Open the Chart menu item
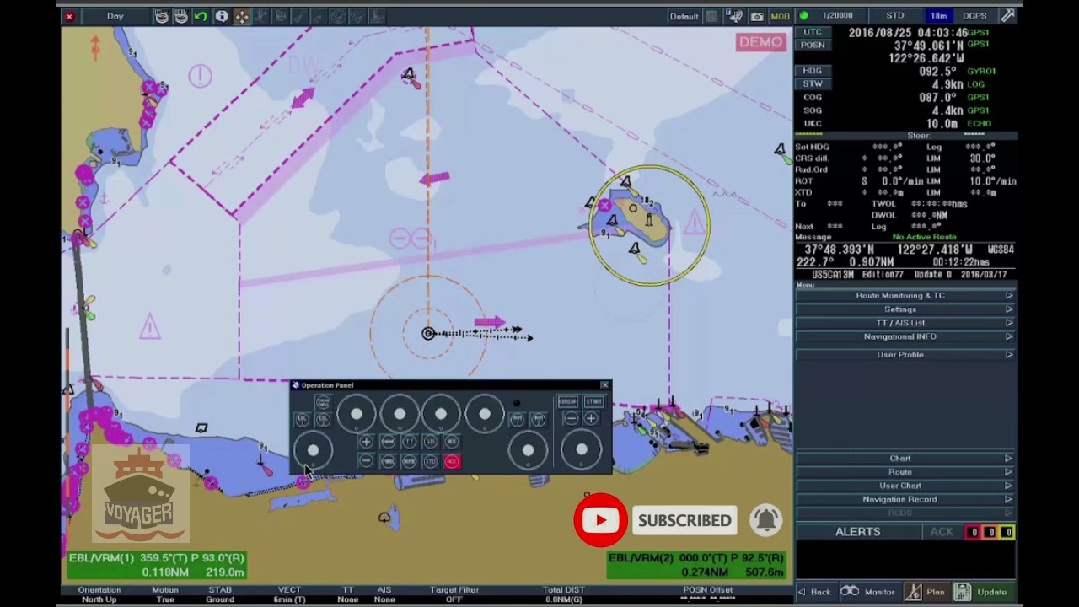The image size is (1079, 607). [905, 459]
